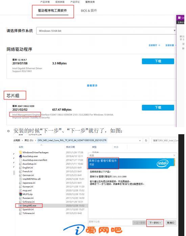Select the AsusSetup.exe.manifest file icon
Image resolution: width=186 pixels, height=236 pixels.
click(x=21, y=160)
